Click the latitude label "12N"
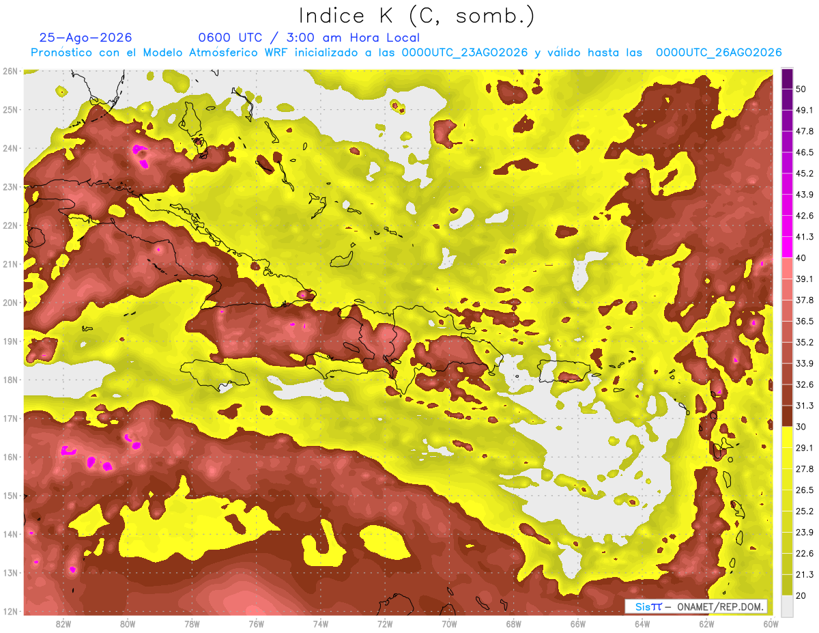The height and width of the screenshot is (633, 819). (x=10, y=611)
